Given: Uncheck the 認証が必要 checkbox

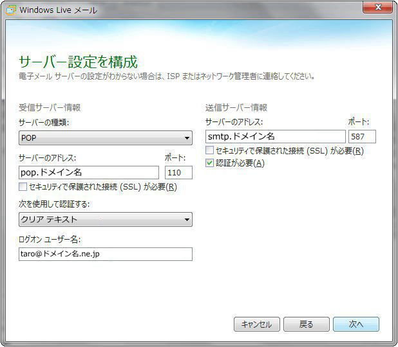Looking at the screenshot, I should (209, 163).
